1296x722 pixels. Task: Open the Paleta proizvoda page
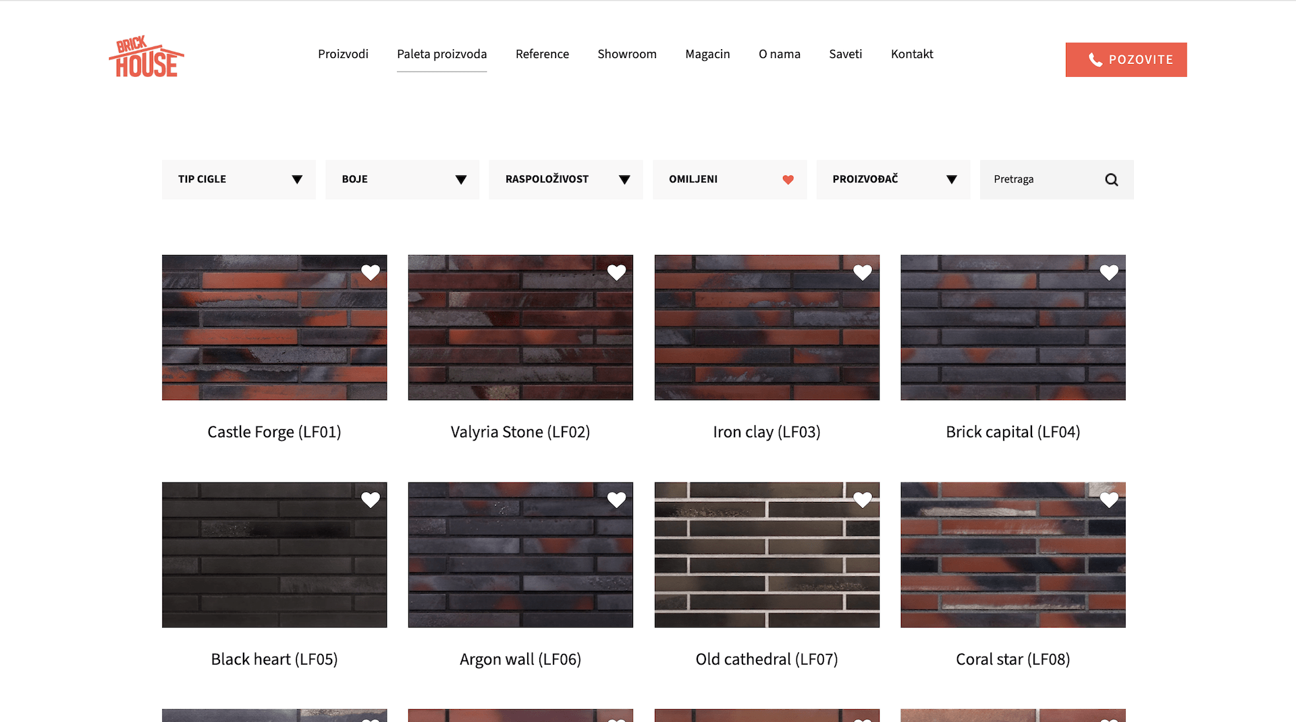click(x=441, y=54)
